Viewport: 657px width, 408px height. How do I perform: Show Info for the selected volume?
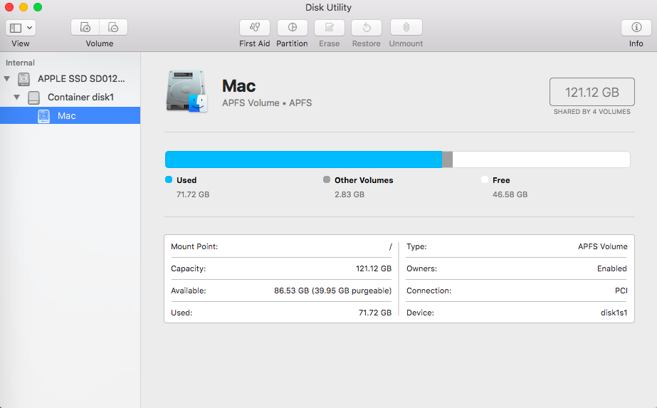(x=636, y=28)
